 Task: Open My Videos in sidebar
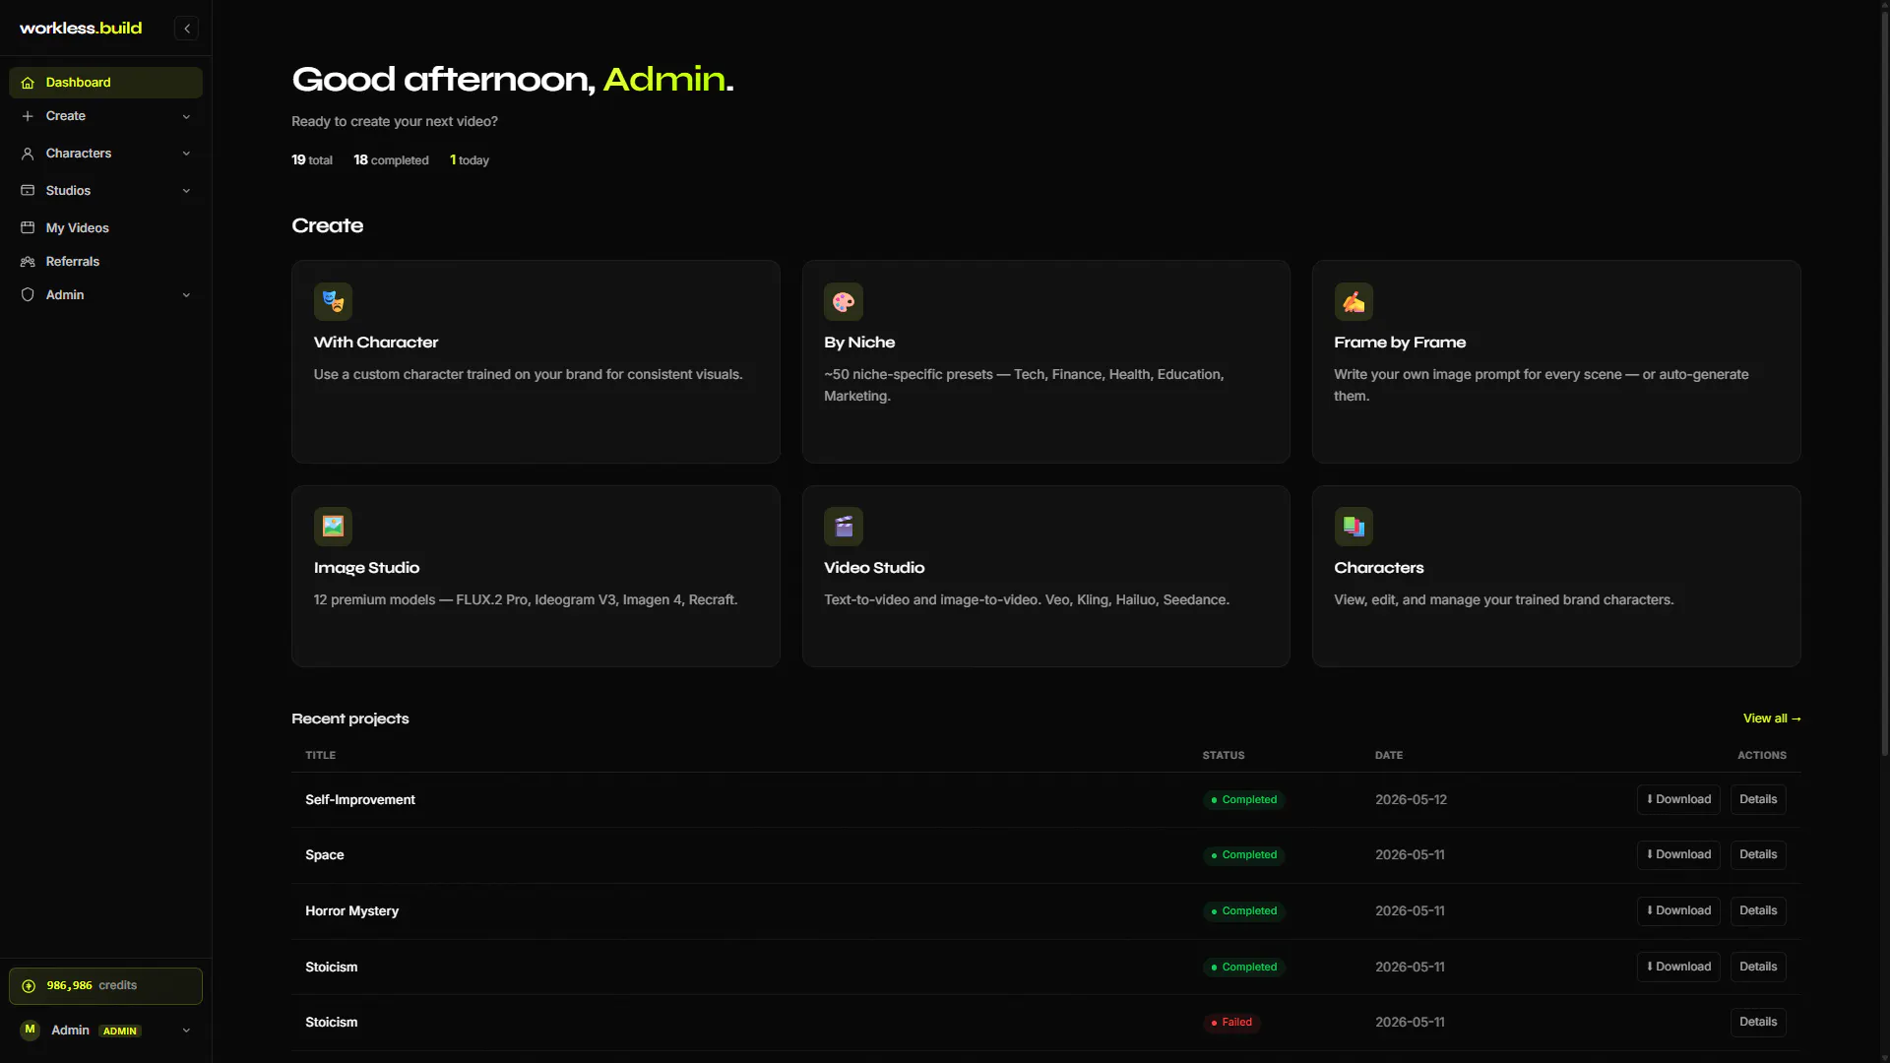105,228
